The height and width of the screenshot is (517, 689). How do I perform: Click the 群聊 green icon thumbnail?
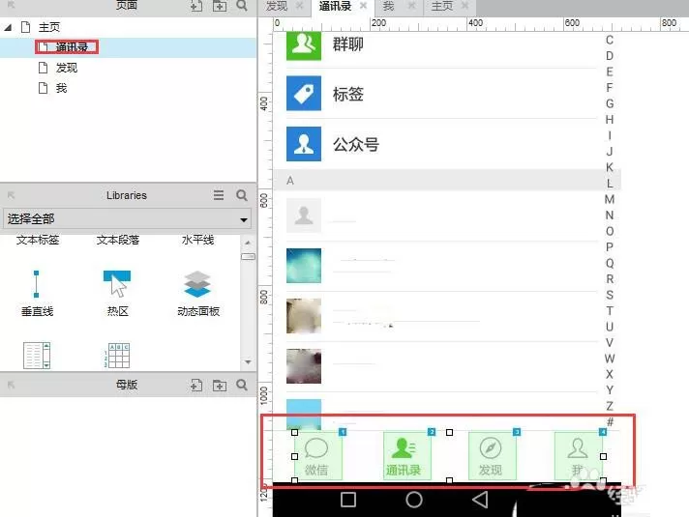pos(304,45)
